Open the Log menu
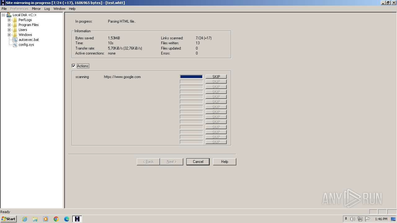 [47, 9]
